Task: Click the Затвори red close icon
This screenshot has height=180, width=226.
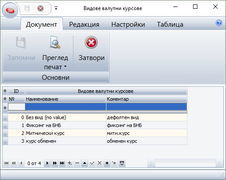Action: [91, 42]
